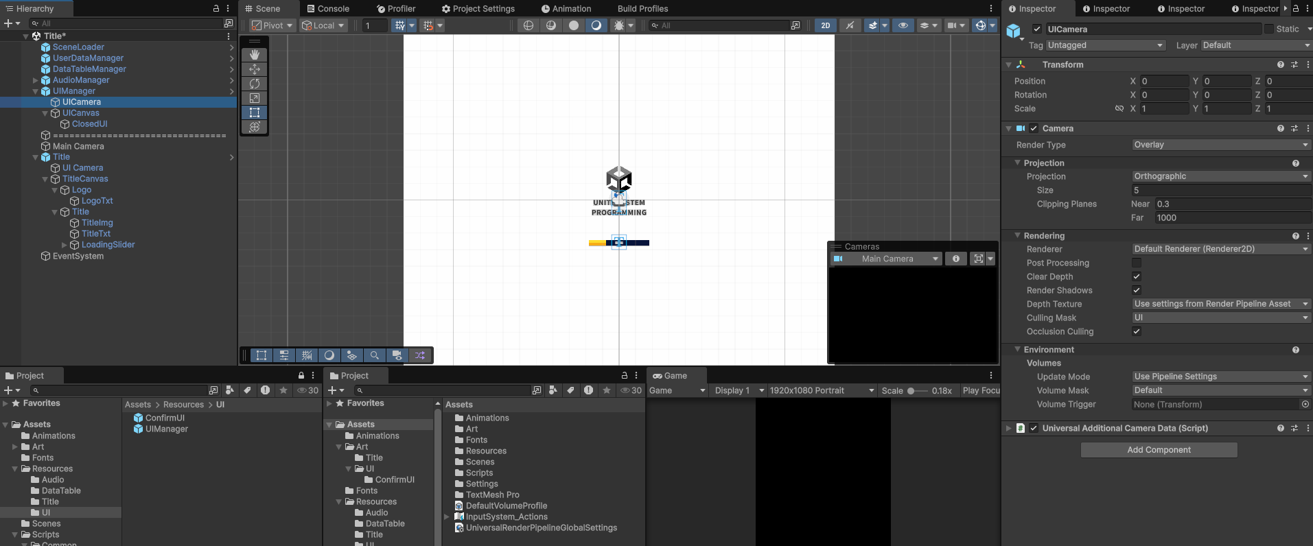Click the Resources breadcrumb in the Project path
The width and height of the screenshot is (1313, 546).
tap(183, 405)
